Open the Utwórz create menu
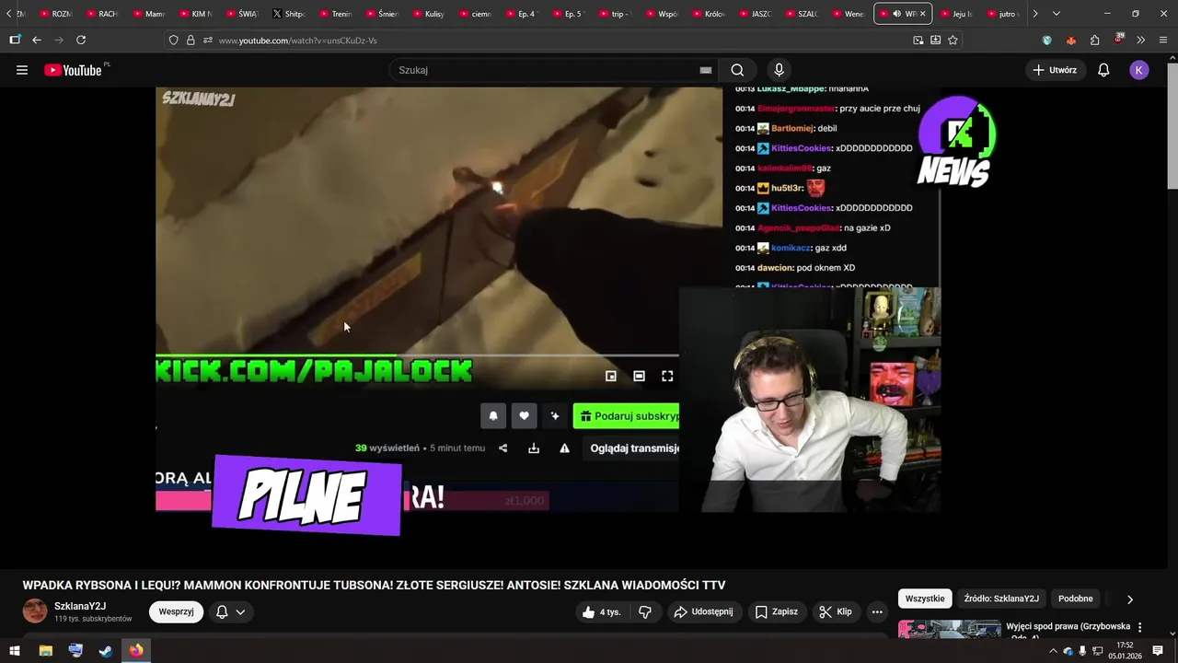 (1055, 70)
